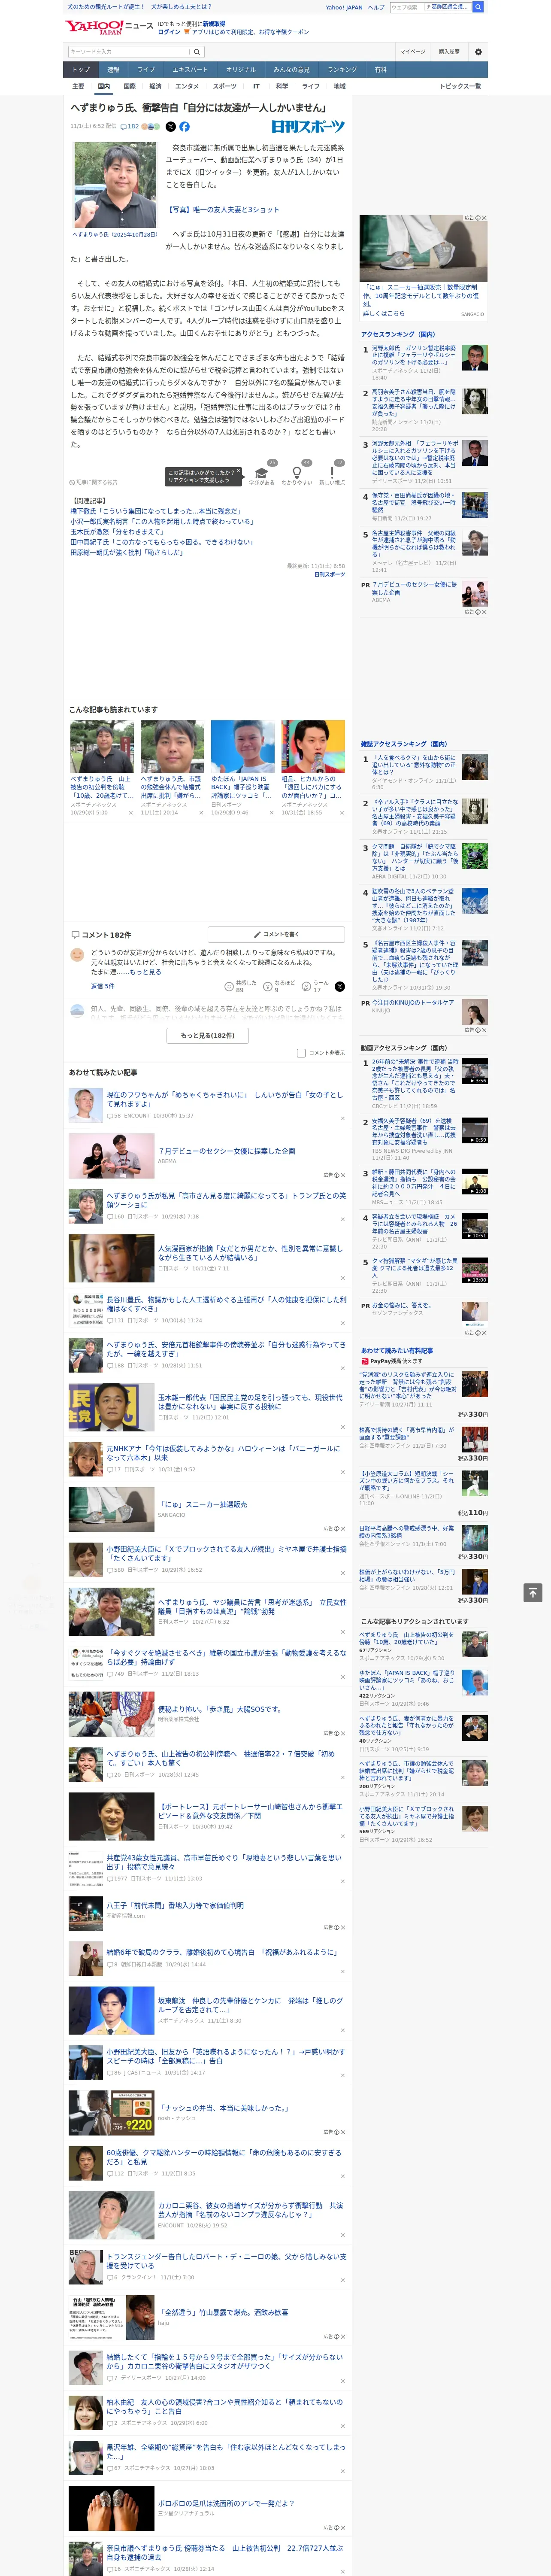Click the article photo of へずまりゅう氏
This screenshot has width=551, height=2576.
pos(115,185)
